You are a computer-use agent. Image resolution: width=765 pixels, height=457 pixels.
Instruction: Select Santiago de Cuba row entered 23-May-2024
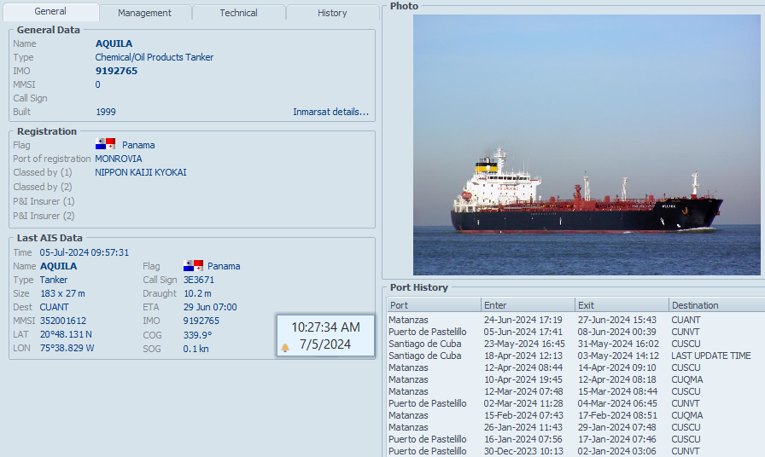pyautogui.click(x=575, y=344)
